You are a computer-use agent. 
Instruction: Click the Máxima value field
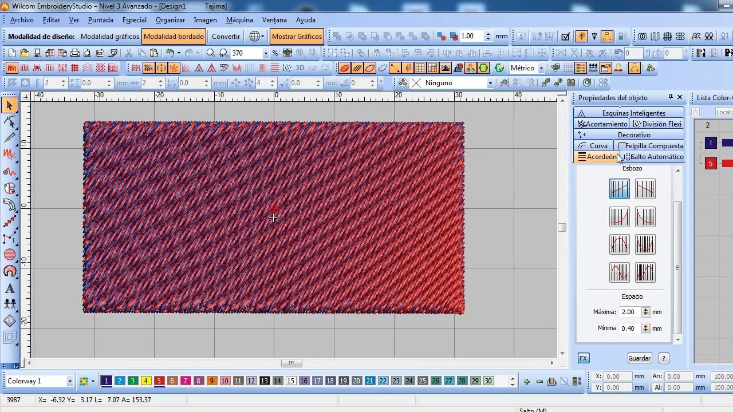[x=630, y=312]
